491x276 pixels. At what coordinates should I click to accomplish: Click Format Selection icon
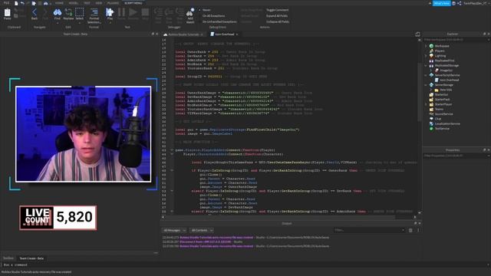pyautogui.click(x=94, y=12)
